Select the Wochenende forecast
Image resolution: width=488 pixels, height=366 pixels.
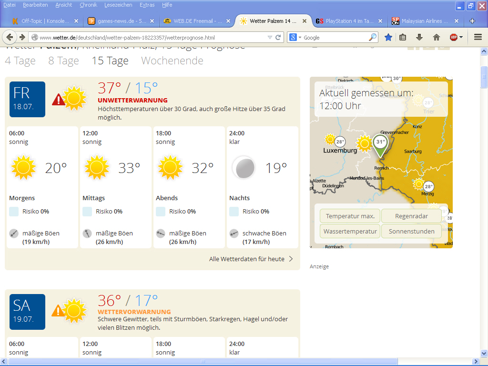click(x=172, y=61)
